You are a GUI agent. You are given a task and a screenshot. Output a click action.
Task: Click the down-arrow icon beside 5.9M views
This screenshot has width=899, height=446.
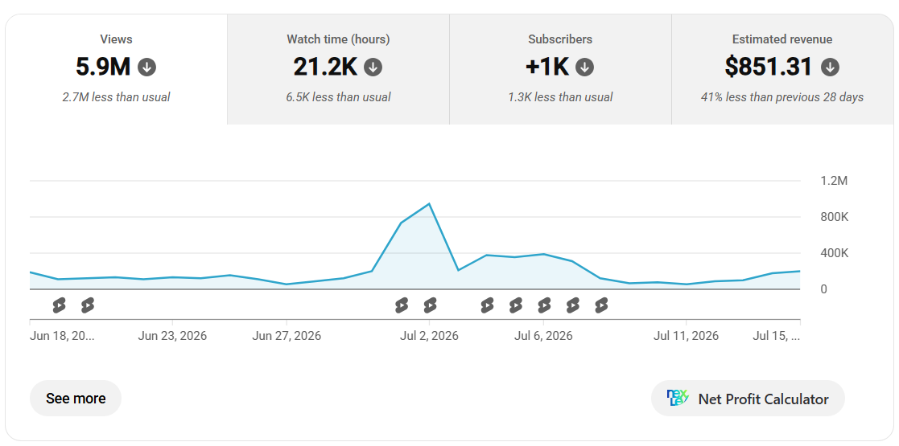point(146,68)
